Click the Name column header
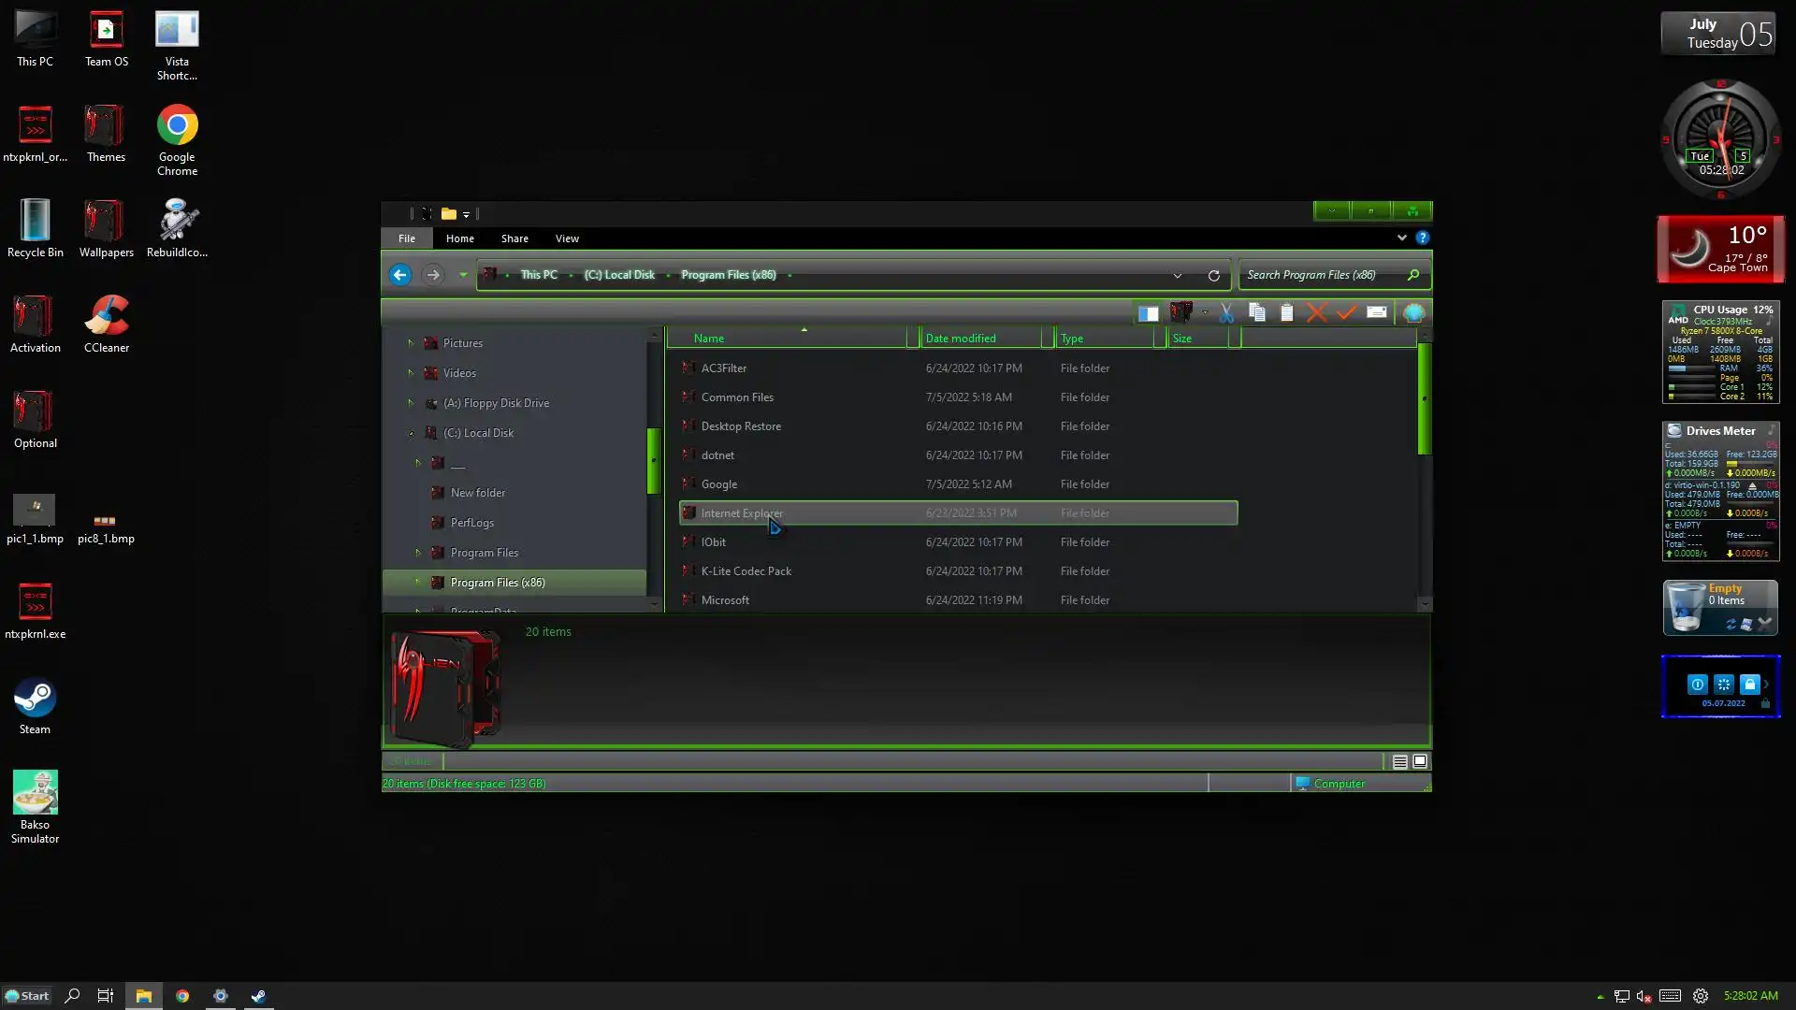Viewport: 1796px width, 1010px height. click(708, 339)
